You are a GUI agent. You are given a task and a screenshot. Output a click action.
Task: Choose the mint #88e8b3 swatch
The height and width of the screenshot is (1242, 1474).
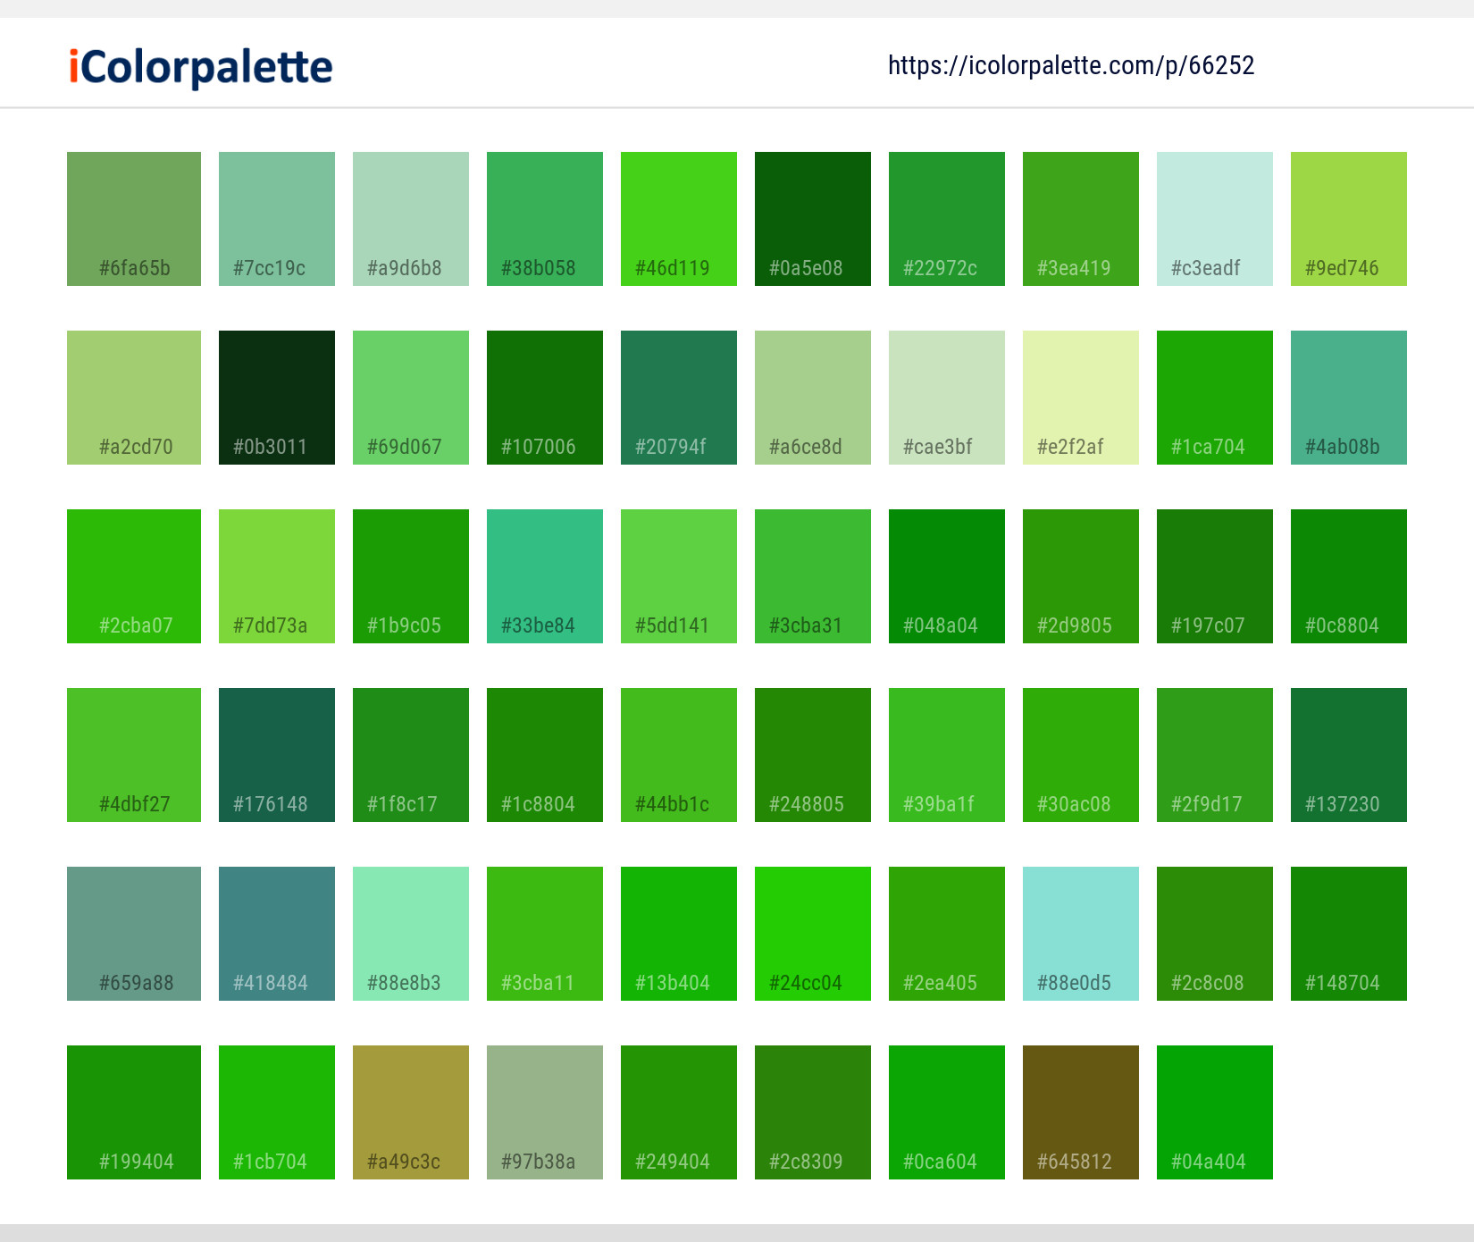pyautogui.click(x=411, y=934)
